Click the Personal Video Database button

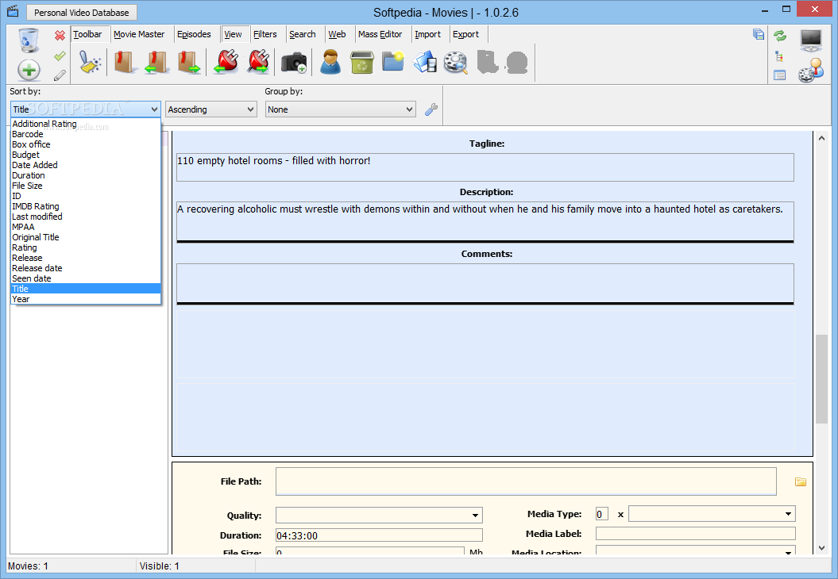point(81,12)
